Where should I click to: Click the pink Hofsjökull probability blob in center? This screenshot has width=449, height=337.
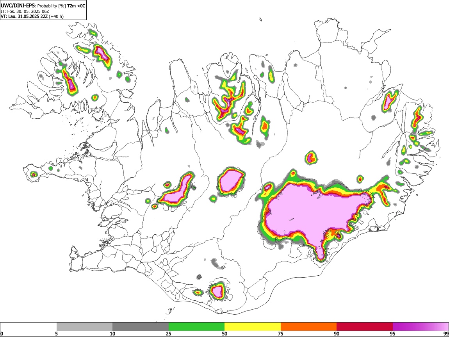[230, 180]
